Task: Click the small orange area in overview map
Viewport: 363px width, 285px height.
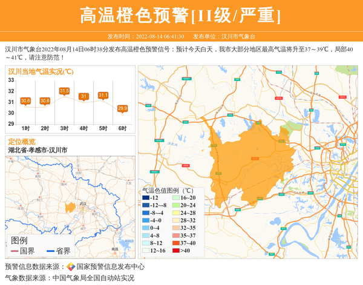Action: pos(70,208)
